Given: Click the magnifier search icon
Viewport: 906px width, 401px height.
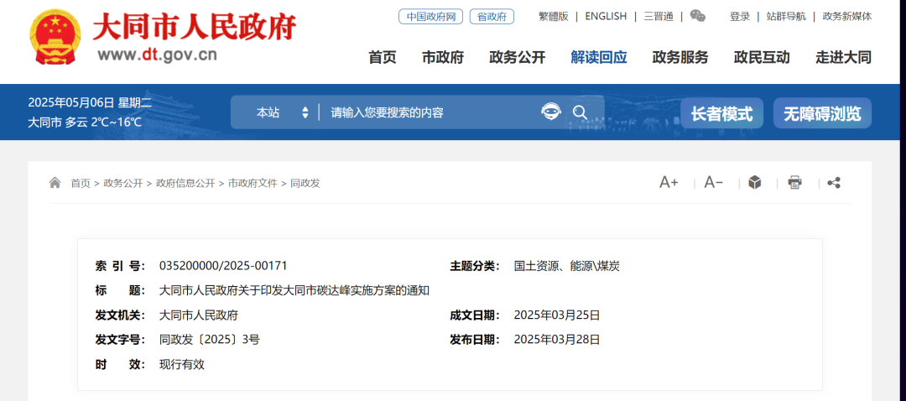Looking at the screenshot, I should coord(581,112).
